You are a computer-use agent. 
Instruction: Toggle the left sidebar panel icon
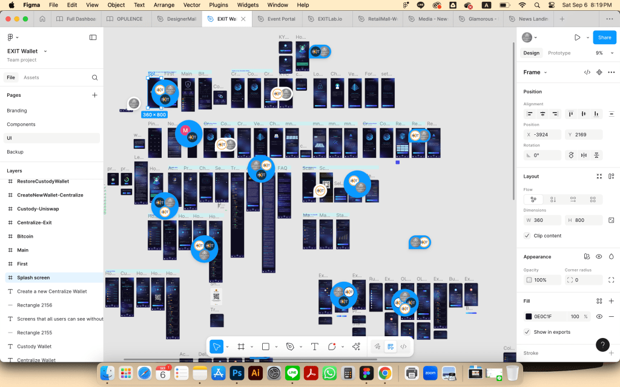pyautogui.click(x=93, y=37)
